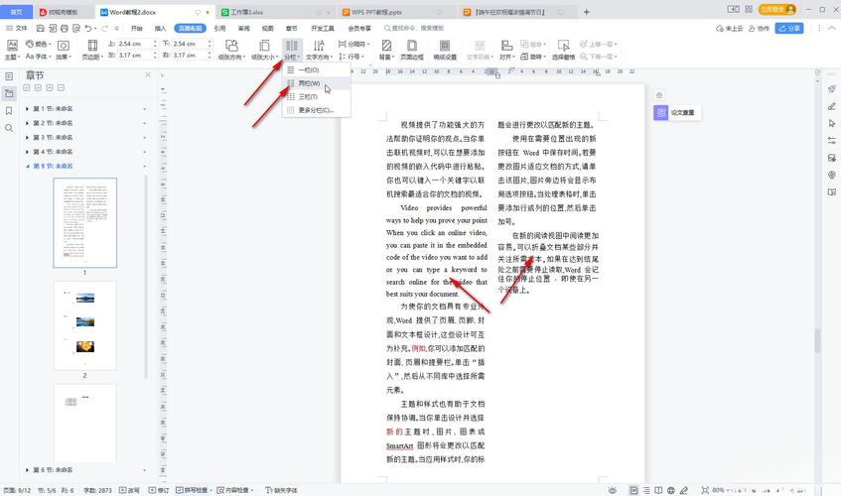Select page layout view in status bar

click(x=633, y=490)
